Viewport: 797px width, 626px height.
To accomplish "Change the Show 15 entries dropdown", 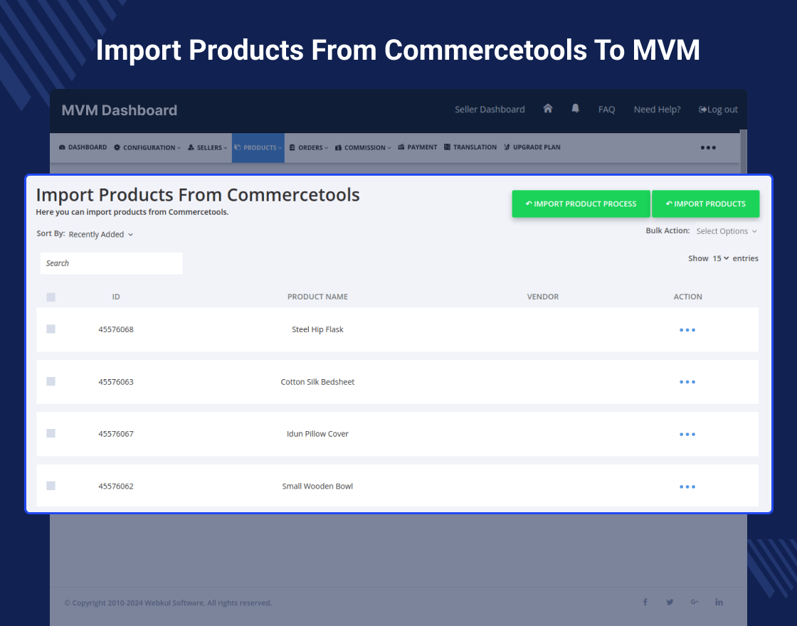I will [720, 259].
